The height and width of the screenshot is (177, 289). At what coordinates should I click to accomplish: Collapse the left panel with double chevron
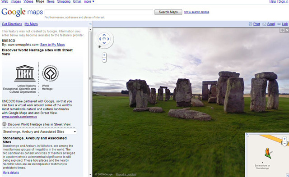tap(90, 24)
